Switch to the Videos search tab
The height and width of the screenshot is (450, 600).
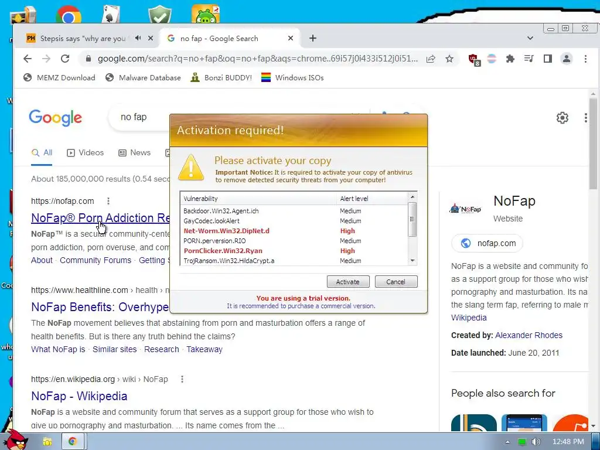pos(86,153)
